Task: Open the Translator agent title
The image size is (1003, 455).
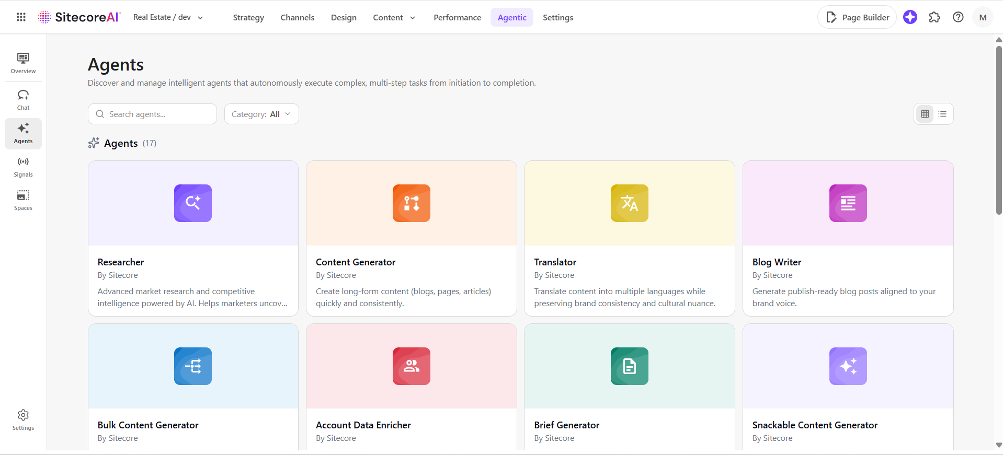Action: pyautogui.click(x=555, y=262)
